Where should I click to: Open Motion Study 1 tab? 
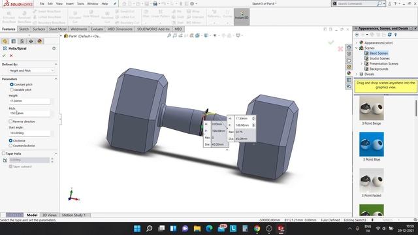point(74,215)
